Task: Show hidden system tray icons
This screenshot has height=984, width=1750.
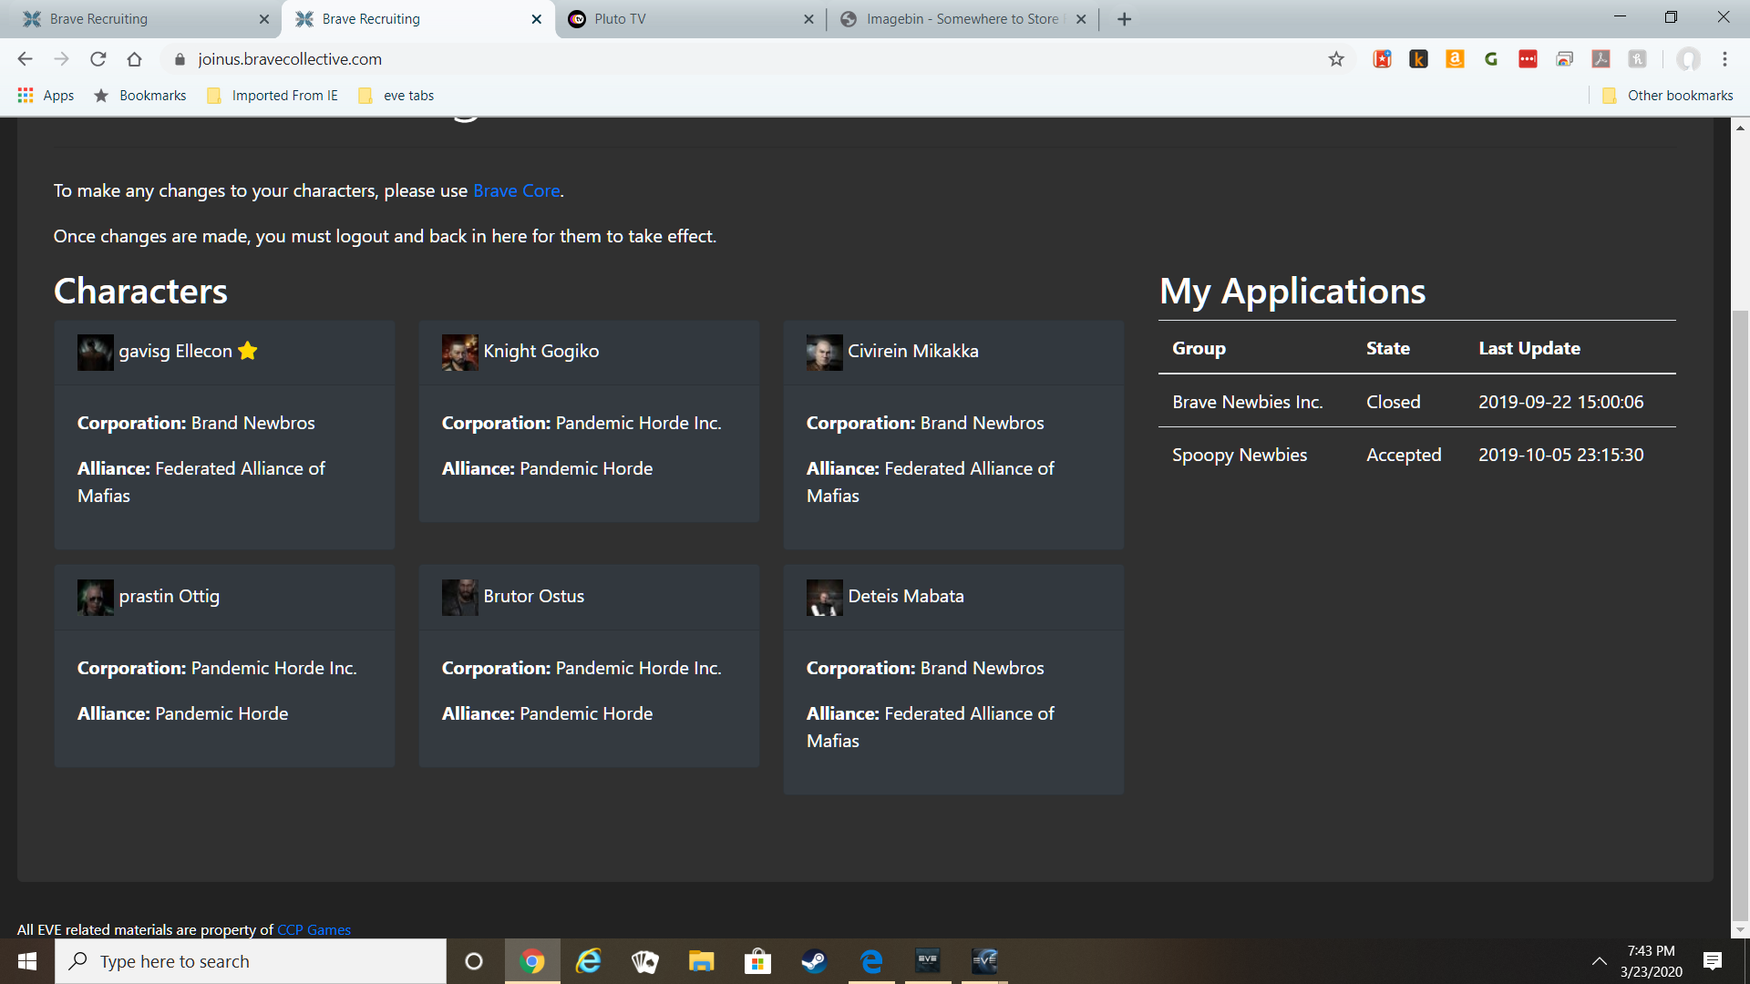Action: coord(1599,961)
